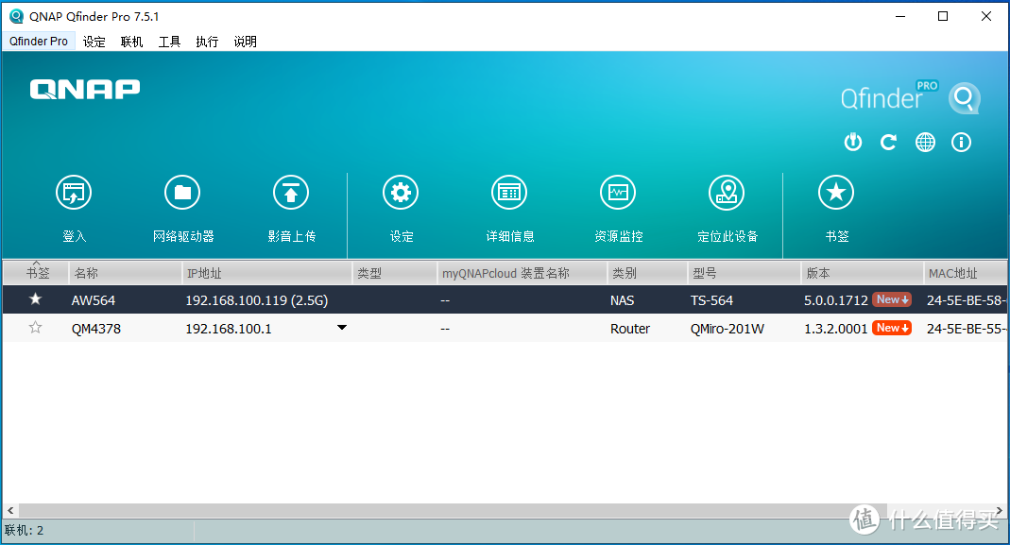Click the horizontal scrollbar left arrow

coord(10,510)
